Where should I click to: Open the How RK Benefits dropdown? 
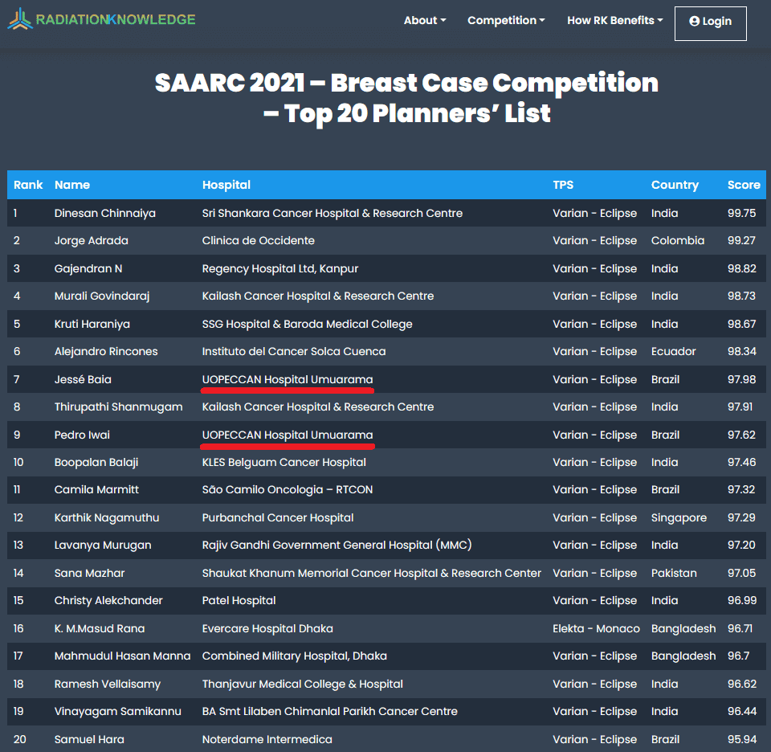615,20
